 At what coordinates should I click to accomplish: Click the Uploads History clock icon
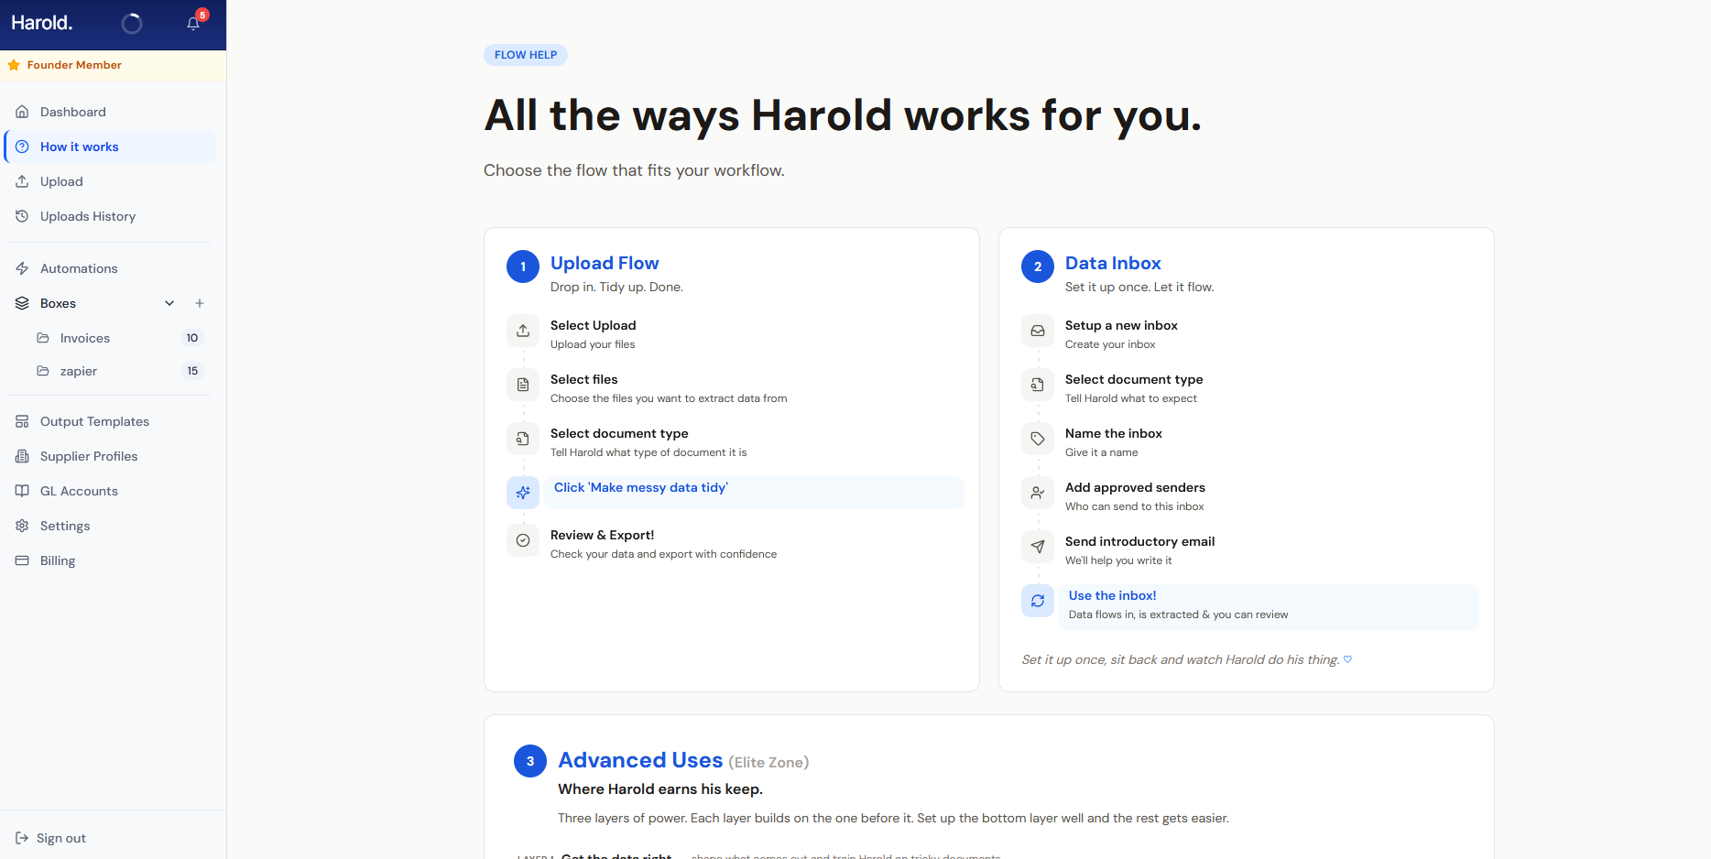tap(22, 216)
